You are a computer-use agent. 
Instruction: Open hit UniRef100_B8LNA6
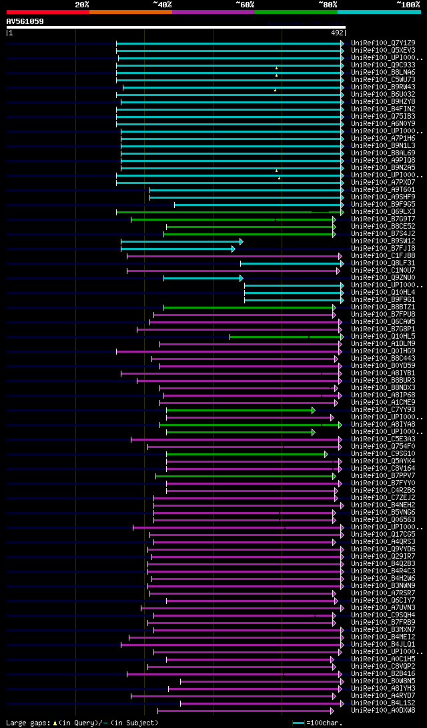coord(384,73)
